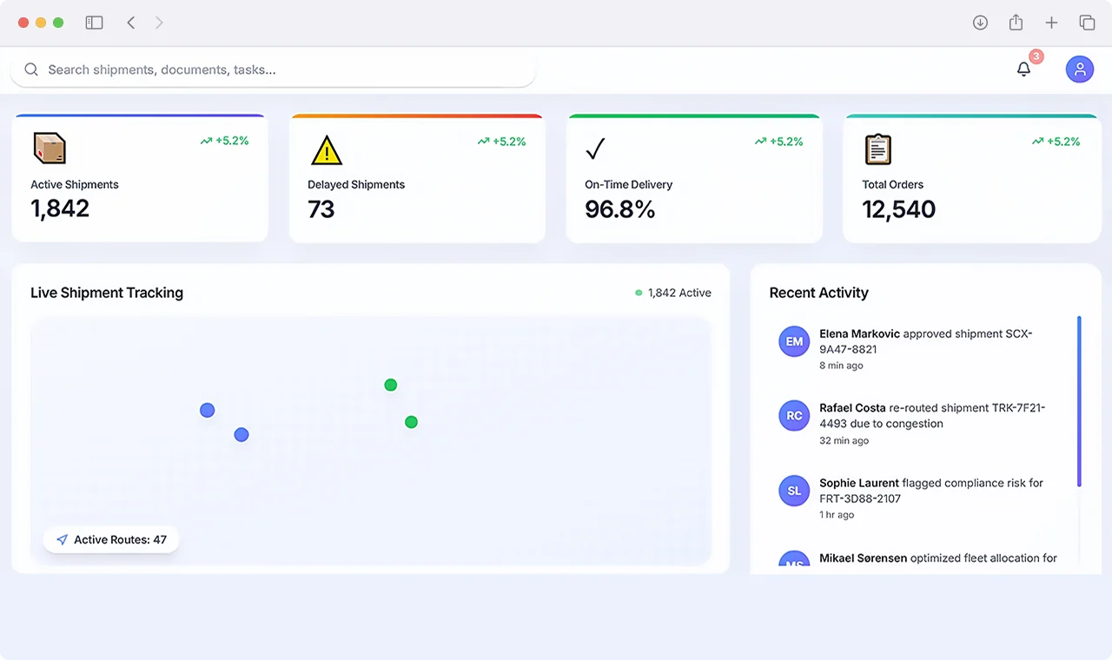
Task: Click the Recent Activity scrollbar
Action: coord(1079,401)
